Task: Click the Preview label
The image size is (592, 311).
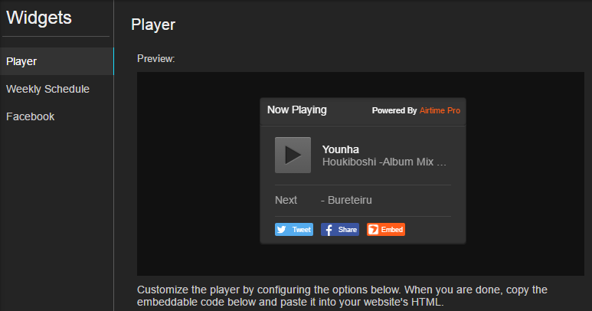Action: [x=156, y=58]
